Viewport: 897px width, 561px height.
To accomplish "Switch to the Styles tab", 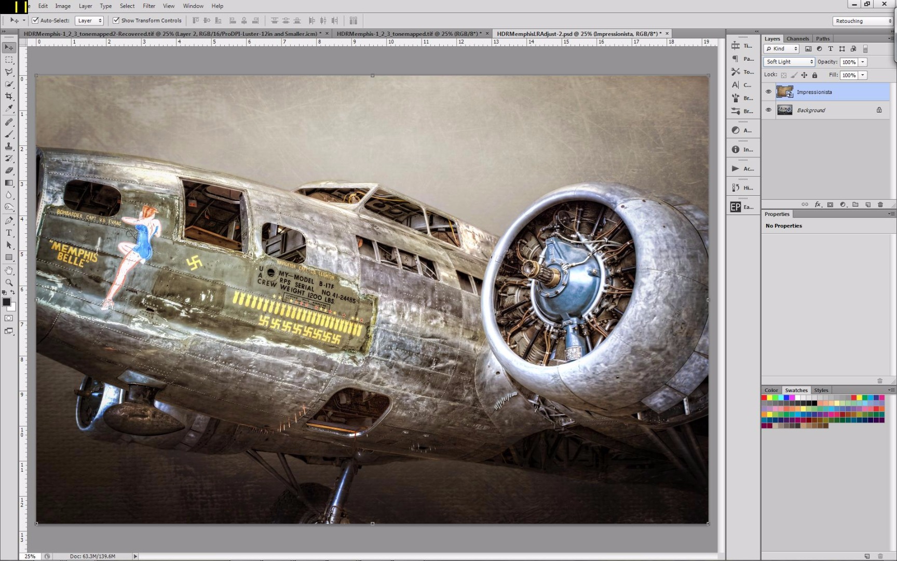I will (x=821, y=390).
